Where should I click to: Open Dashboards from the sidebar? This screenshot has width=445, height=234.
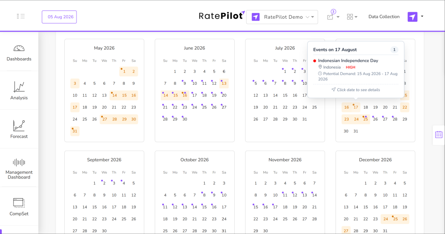pyautogui.click(x=19, y=53)
